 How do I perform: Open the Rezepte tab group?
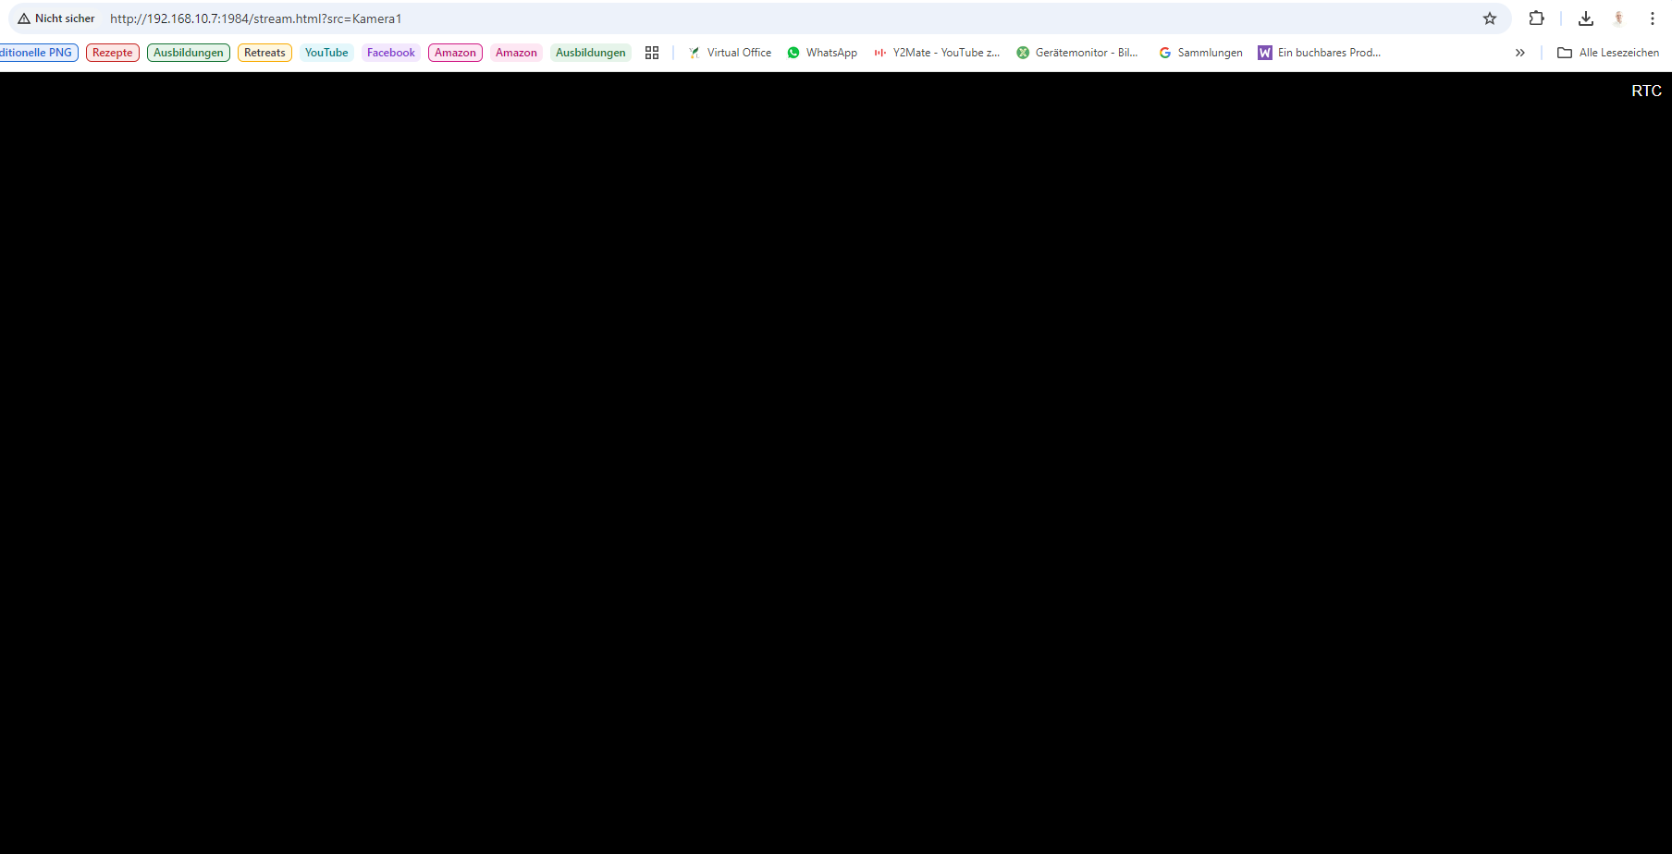[113, 53]
